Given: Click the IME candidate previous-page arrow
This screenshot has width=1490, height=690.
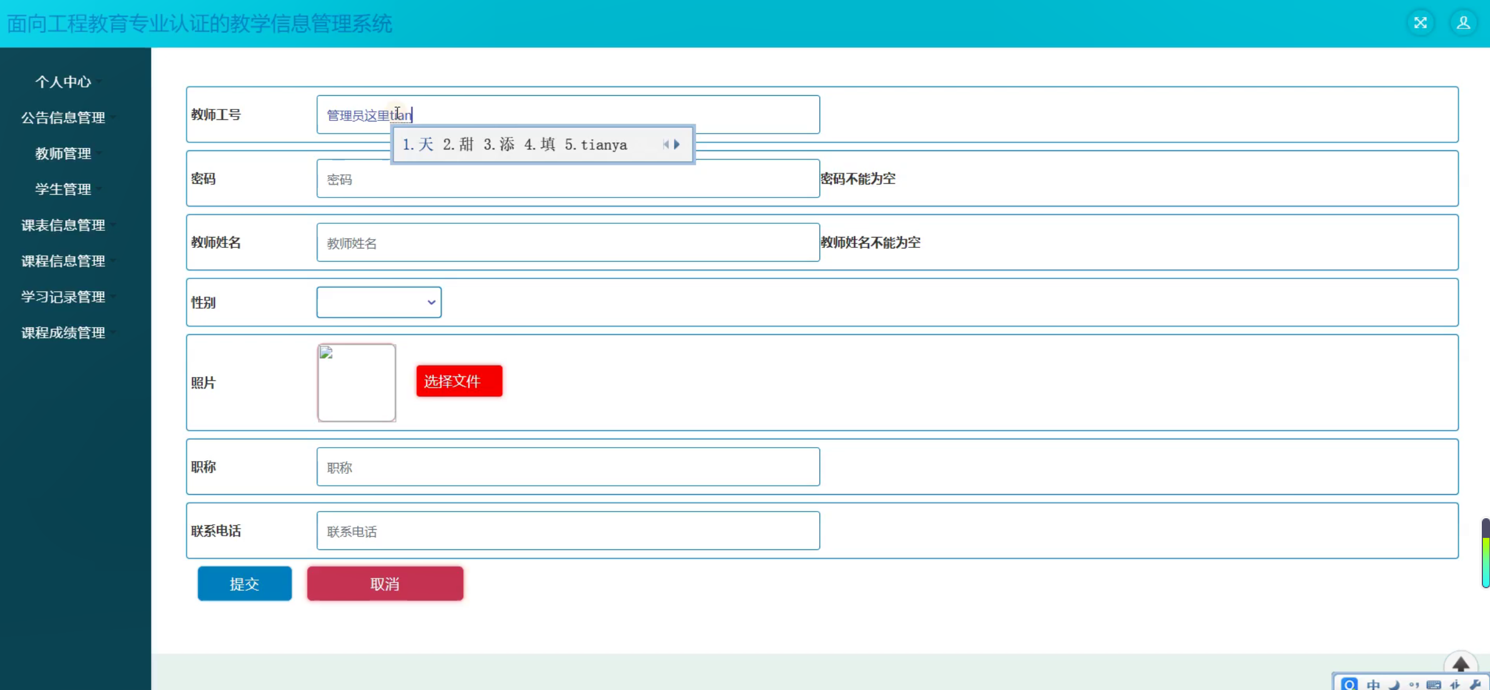Looking at the screenshot, I should (666, 144).
